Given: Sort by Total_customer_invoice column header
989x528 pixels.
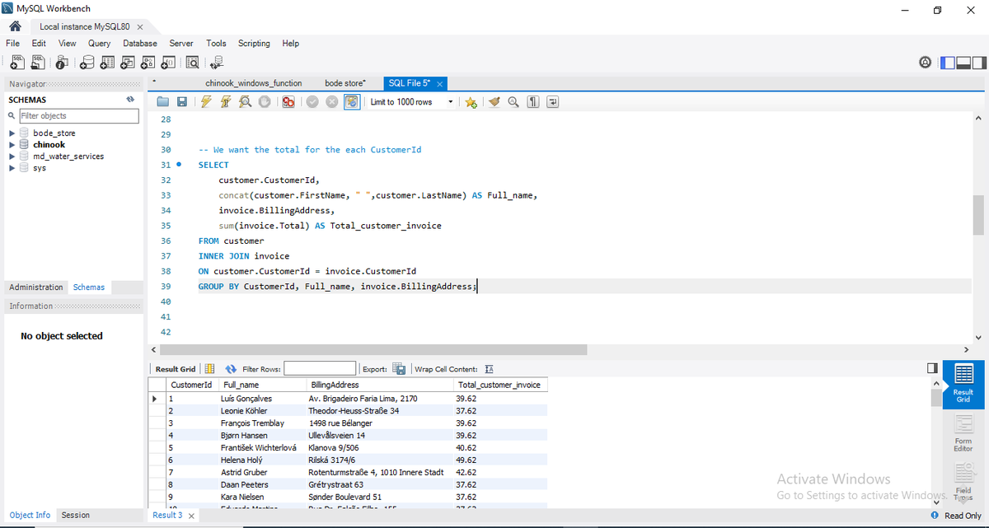Looking at the screenshot, I should [x=499, y=385].
